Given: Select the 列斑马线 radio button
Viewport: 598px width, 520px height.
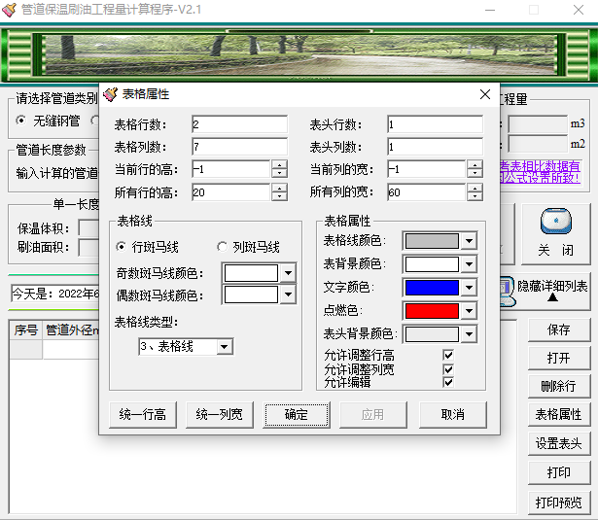Looking at the screenshot, I should (222, 247).
